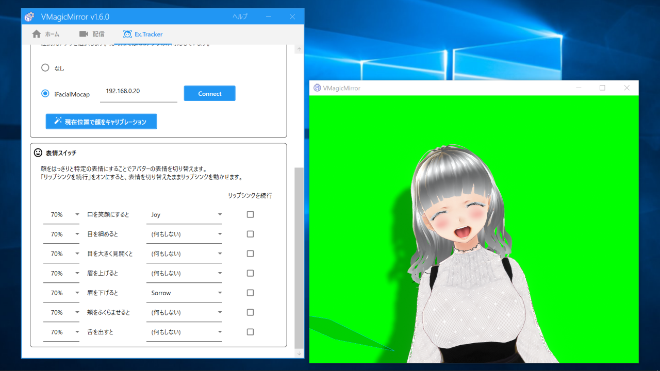This screenshot has width=660, height=371.
Task: Enable lip sync checkbox for 口を笑顔にすると
Action: coord(250,214)
